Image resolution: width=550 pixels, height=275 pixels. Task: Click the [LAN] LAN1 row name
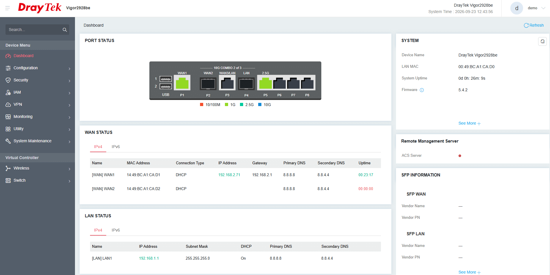click(x=102, y=258)
